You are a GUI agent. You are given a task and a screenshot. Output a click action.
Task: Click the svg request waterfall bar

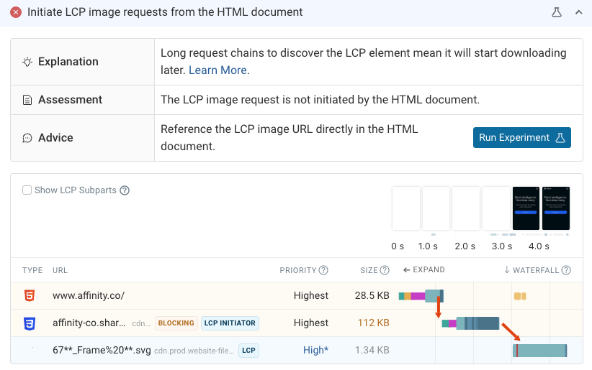[540, 351]
